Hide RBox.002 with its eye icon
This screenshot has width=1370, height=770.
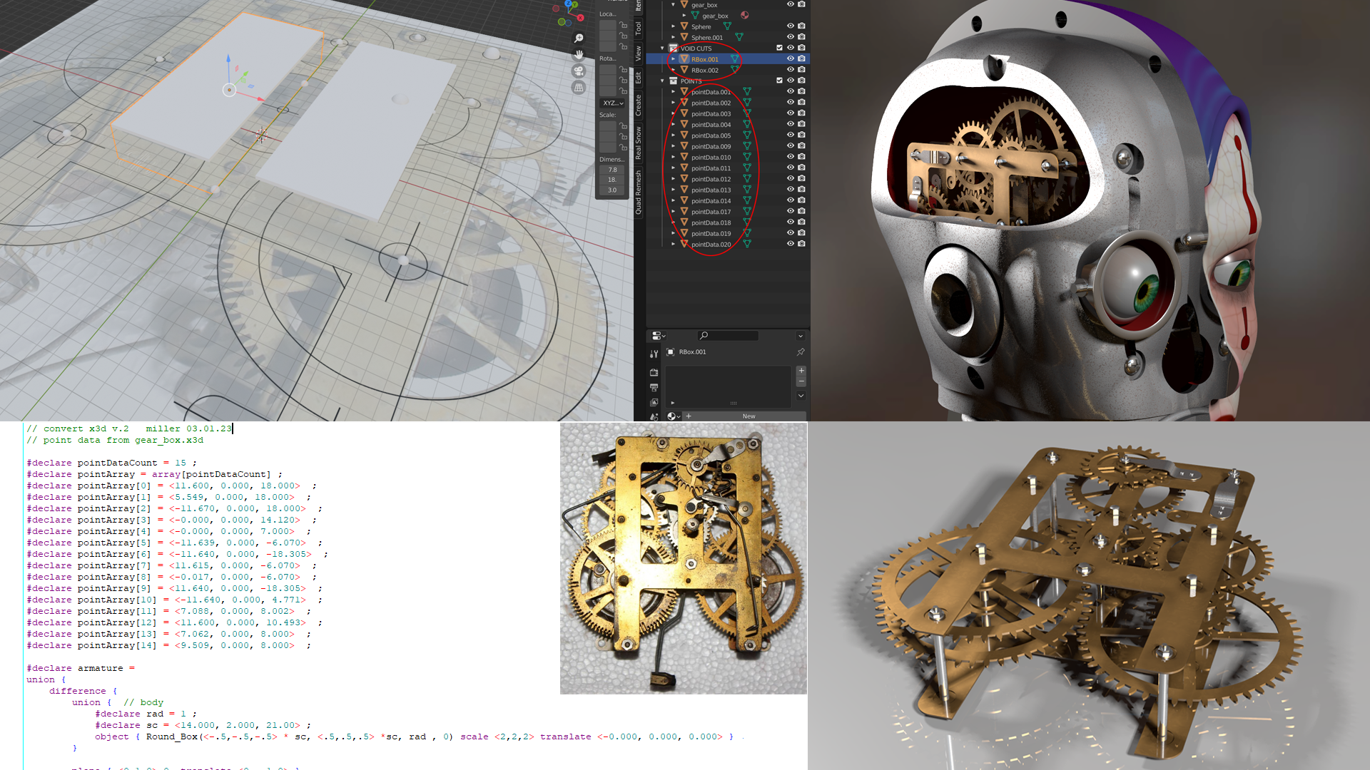(x=791, y=70)
